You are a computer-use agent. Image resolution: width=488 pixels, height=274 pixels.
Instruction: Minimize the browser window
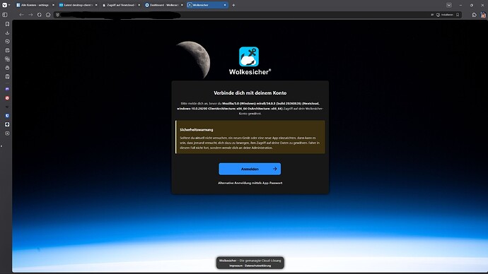460,5
